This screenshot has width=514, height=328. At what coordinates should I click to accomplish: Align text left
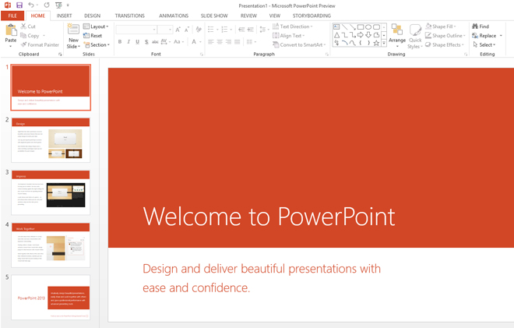211,41
